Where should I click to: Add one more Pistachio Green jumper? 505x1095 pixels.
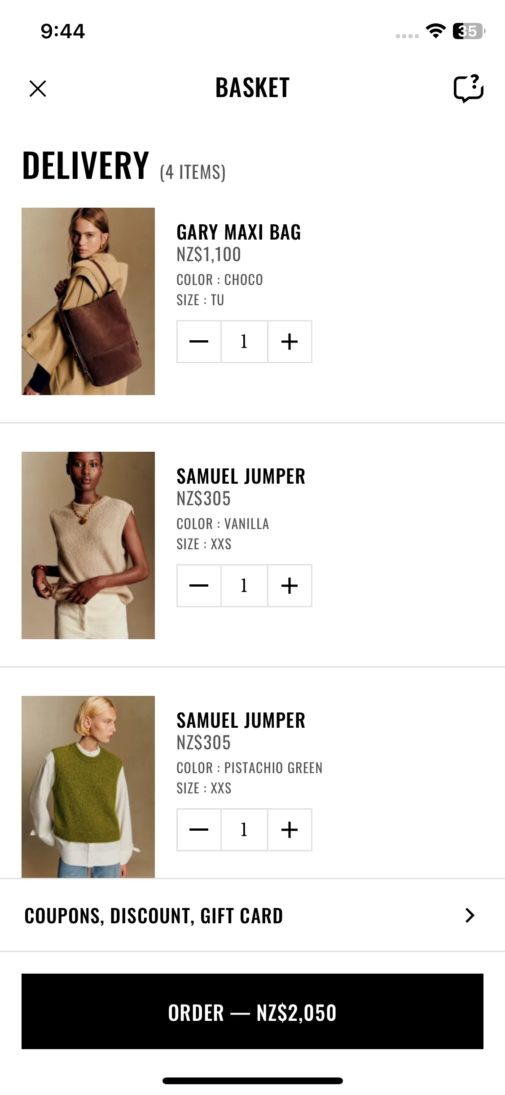click(290, 830)
